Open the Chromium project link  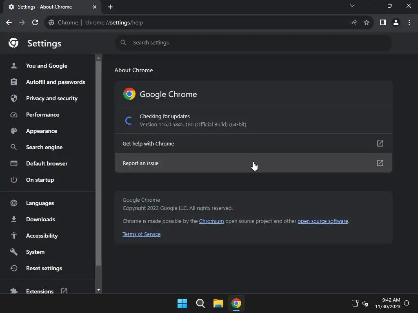point(211,221)
